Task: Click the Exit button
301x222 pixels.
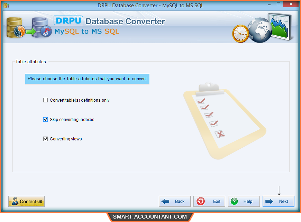Action: [209, 201]
